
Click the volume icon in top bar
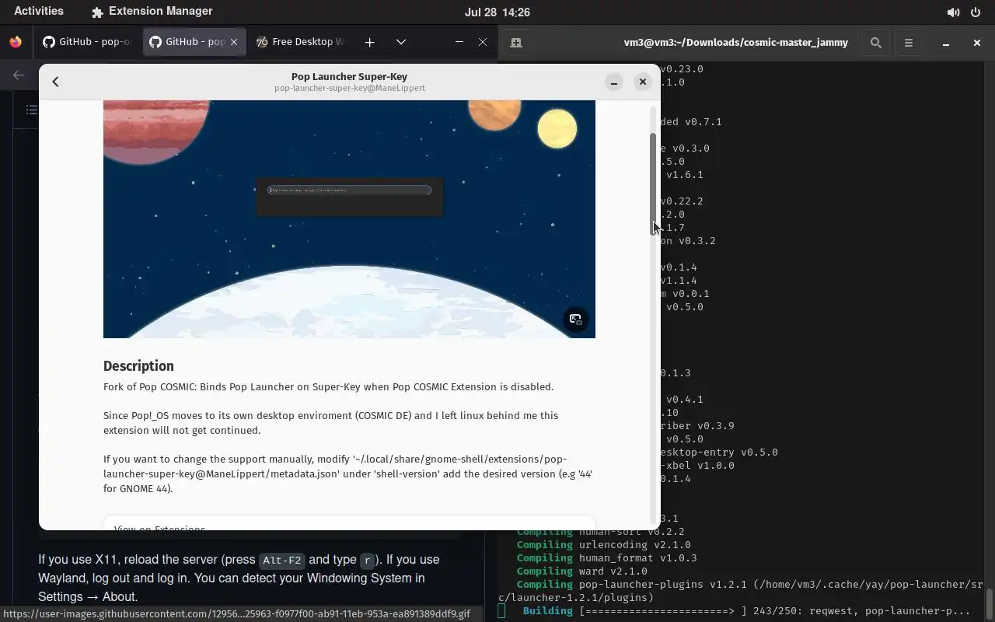click(953, 12)
